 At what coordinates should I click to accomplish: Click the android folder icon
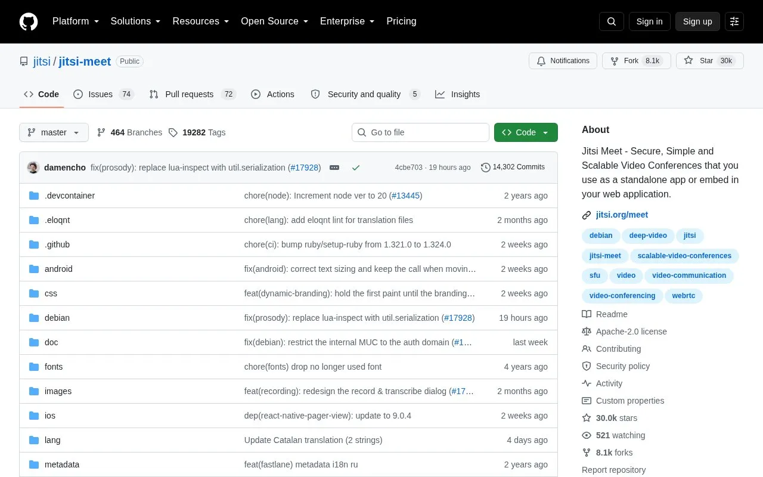(34, 269)
